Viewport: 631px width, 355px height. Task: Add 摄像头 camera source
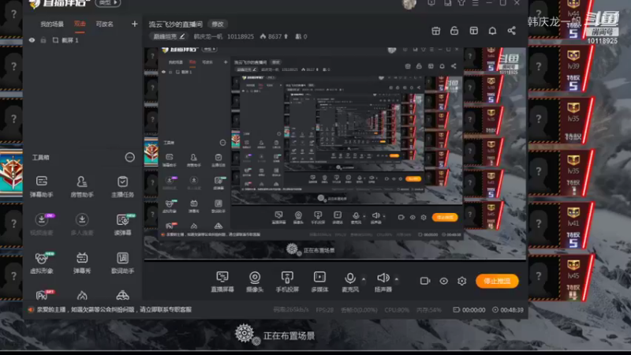pos(255,282)
